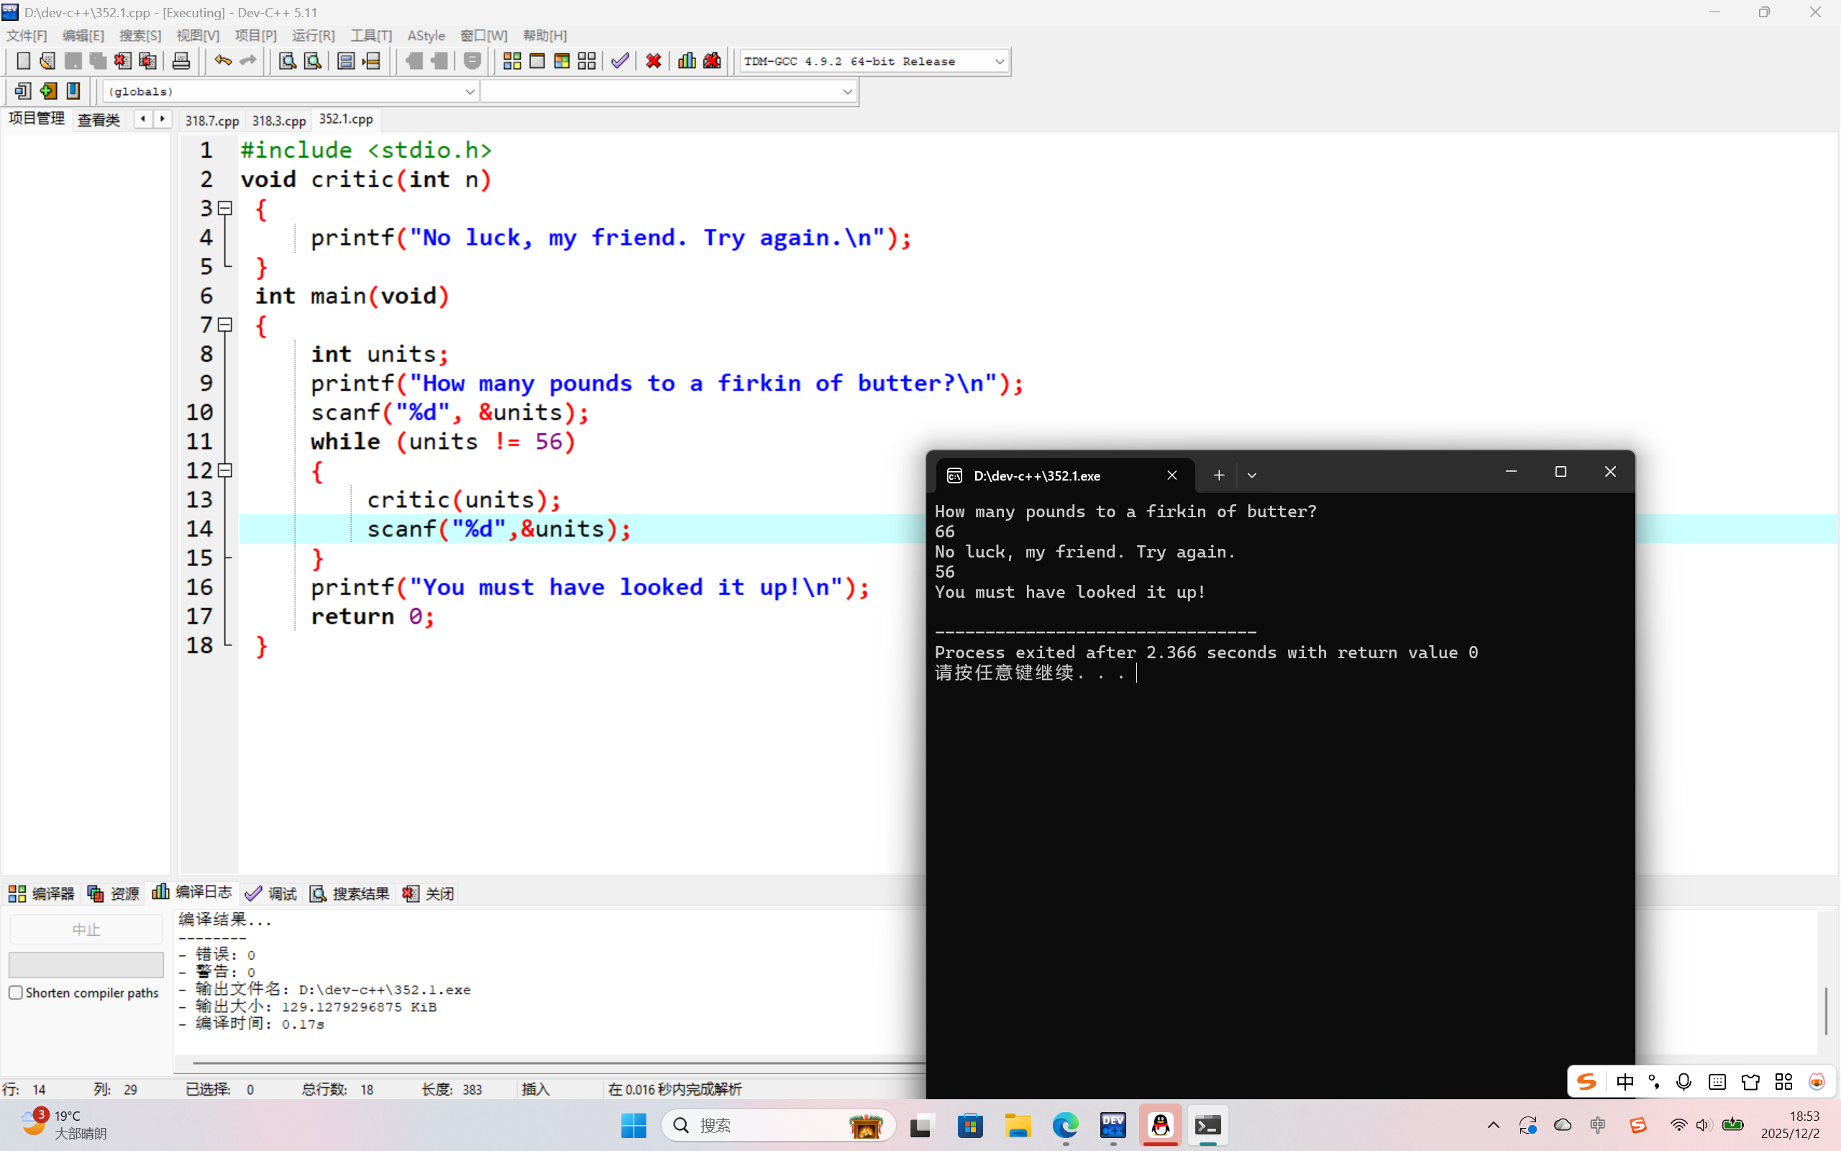Click the profile analysis bar chart icon

tap(686, 61)
